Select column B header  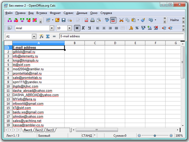75,43
